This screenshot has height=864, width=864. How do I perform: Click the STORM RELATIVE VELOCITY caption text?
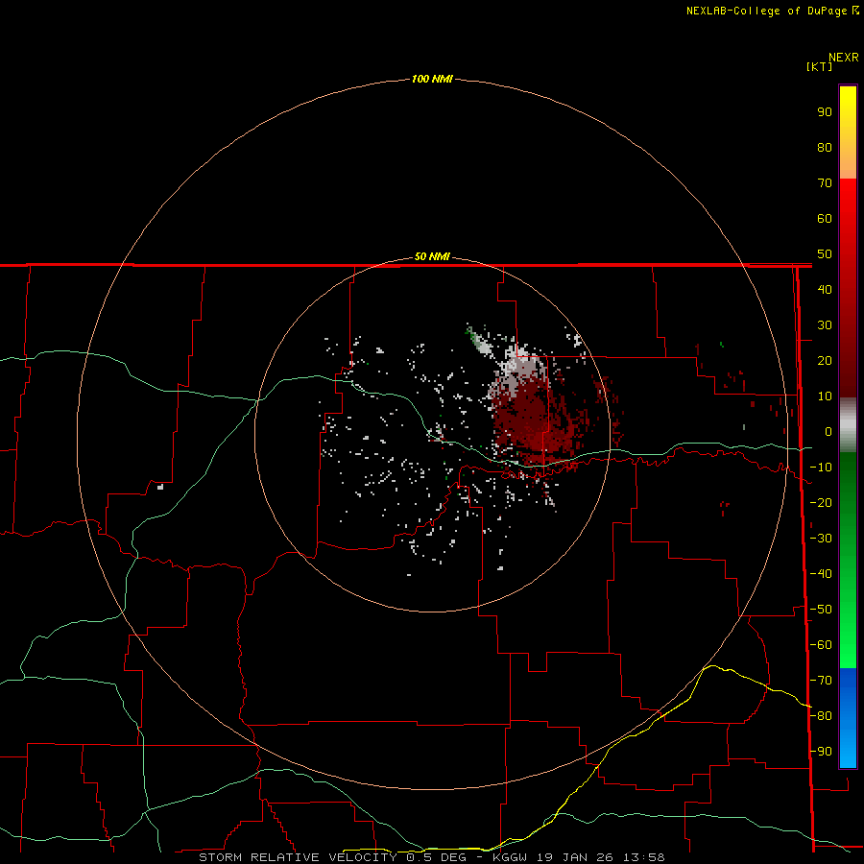pos(298,857)
